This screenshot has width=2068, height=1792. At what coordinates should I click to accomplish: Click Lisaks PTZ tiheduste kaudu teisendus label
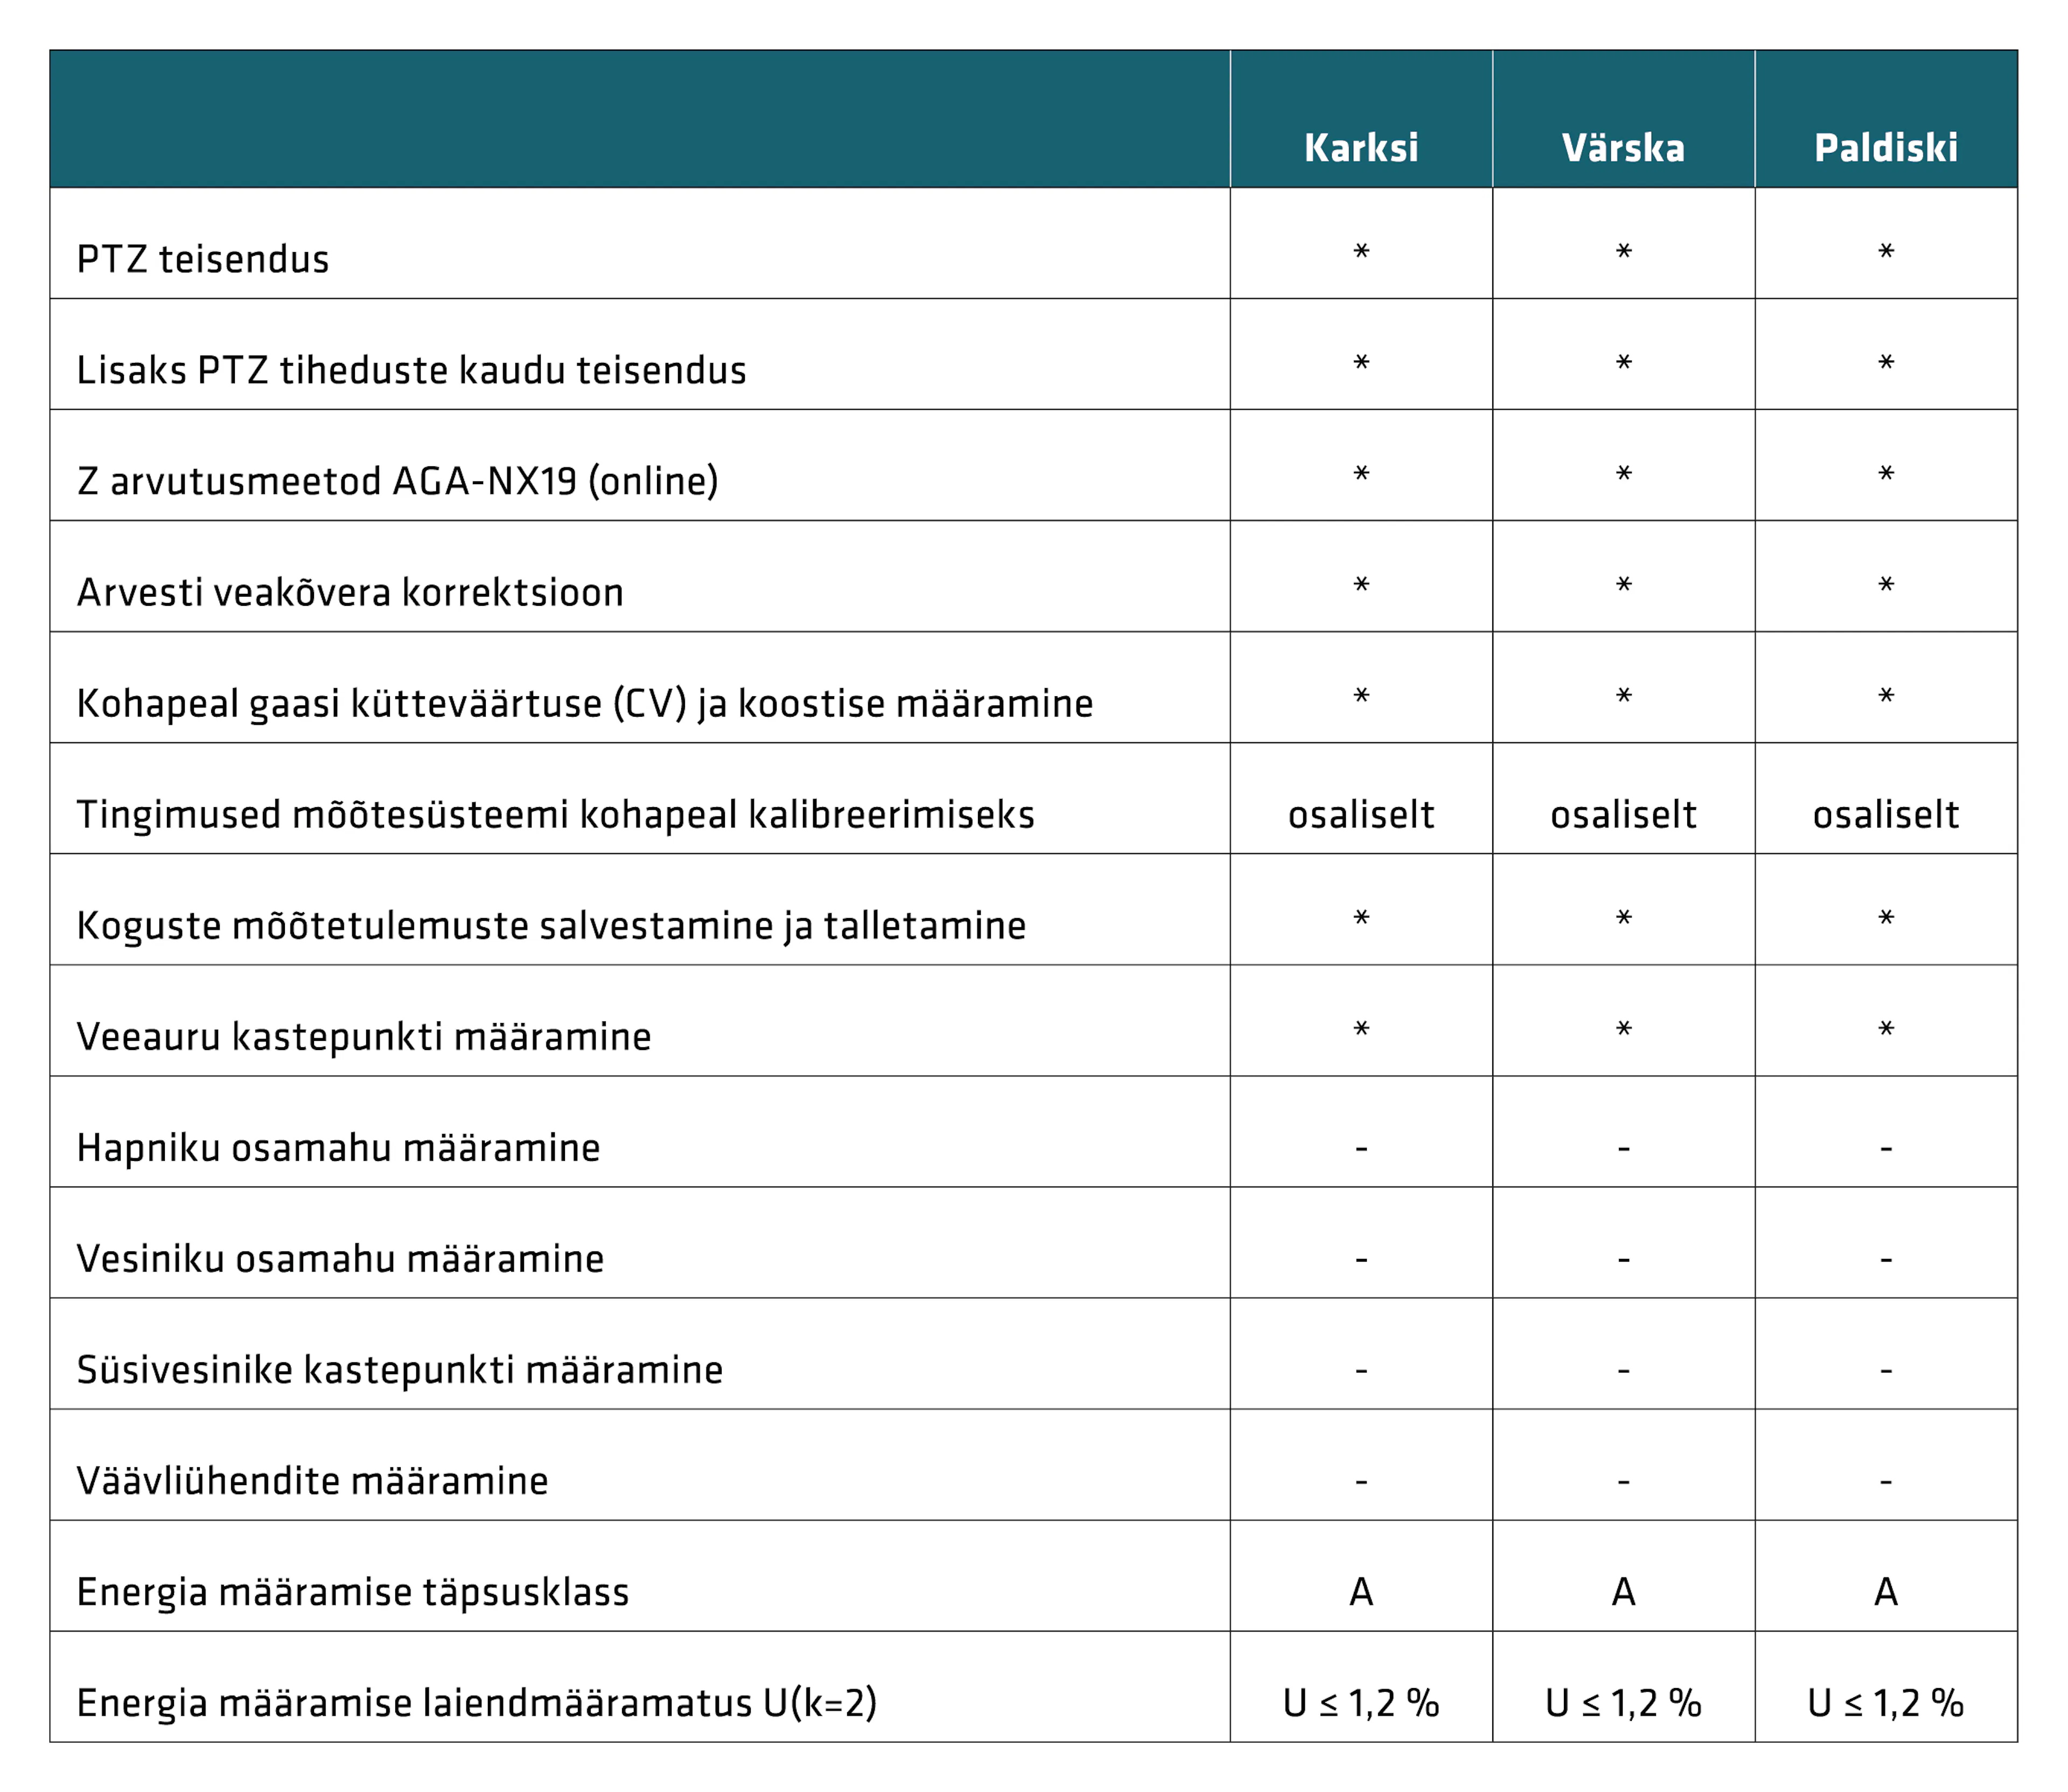pyautogui.click(x=411, y=370)
